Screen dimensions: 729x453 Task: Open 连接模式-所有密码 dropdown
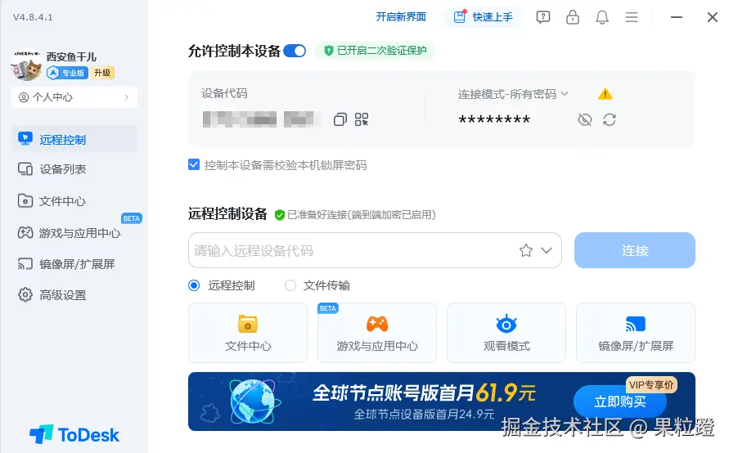pyautogui.click(x=513, y=94)
